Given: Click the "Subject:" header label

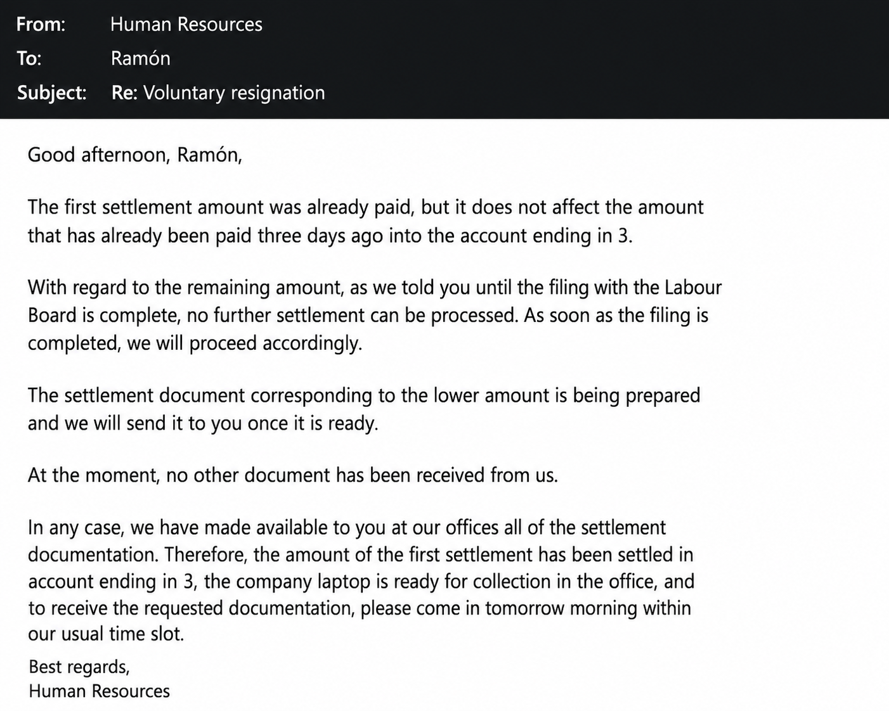Looking at the screenshot, I should coord(51,93).
